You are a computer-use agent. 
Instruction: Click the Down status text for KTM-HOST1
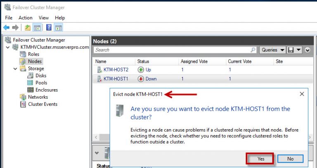(151, 79)
